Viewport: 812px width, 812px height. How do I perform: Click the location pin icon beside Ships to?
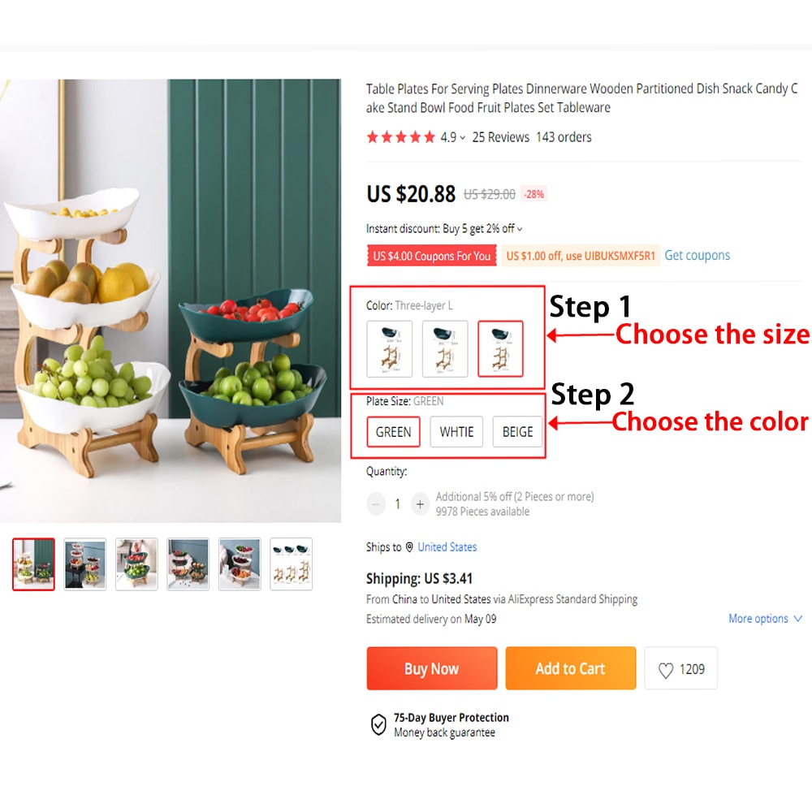pos(409,547)
